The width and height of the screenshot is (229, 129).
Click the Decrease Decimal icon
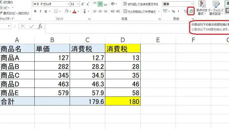191,11
